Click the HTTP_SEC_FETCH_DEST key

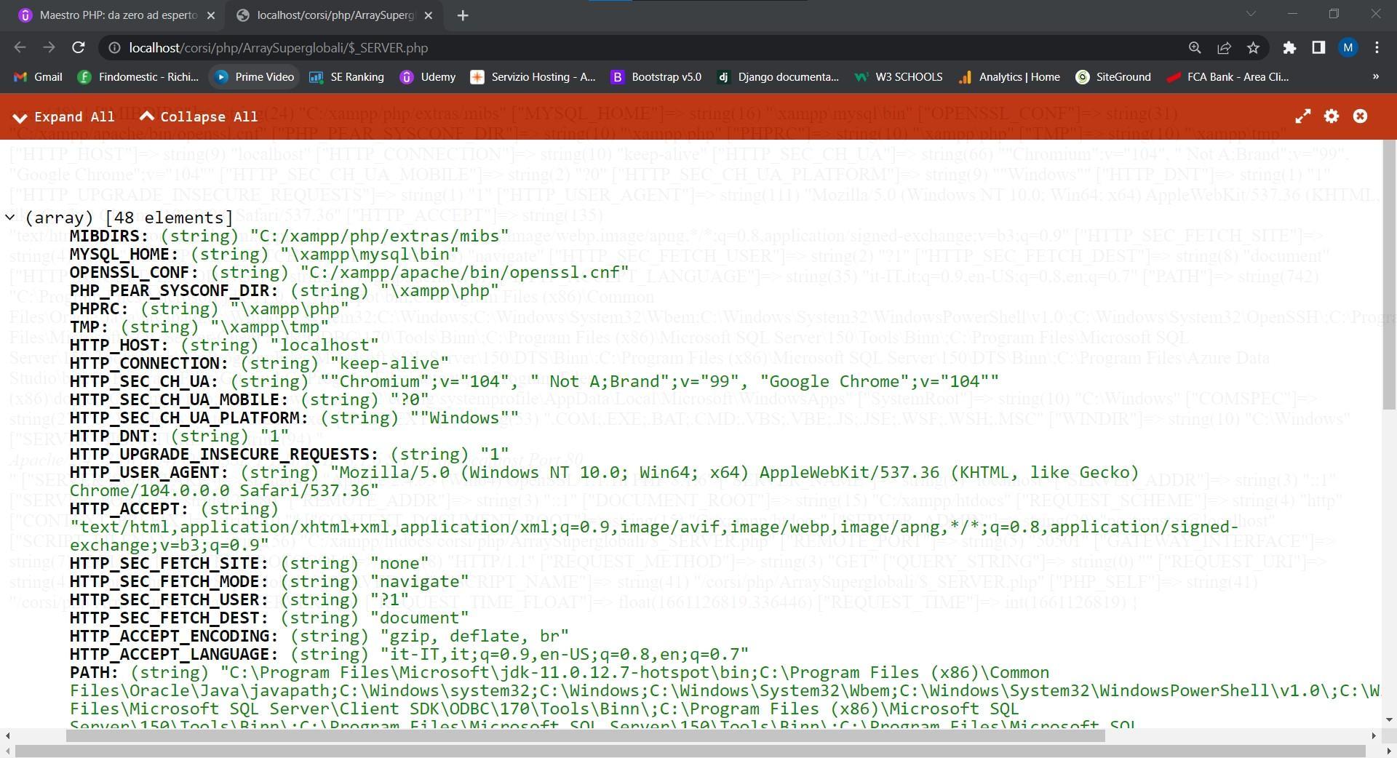point(169,618)
